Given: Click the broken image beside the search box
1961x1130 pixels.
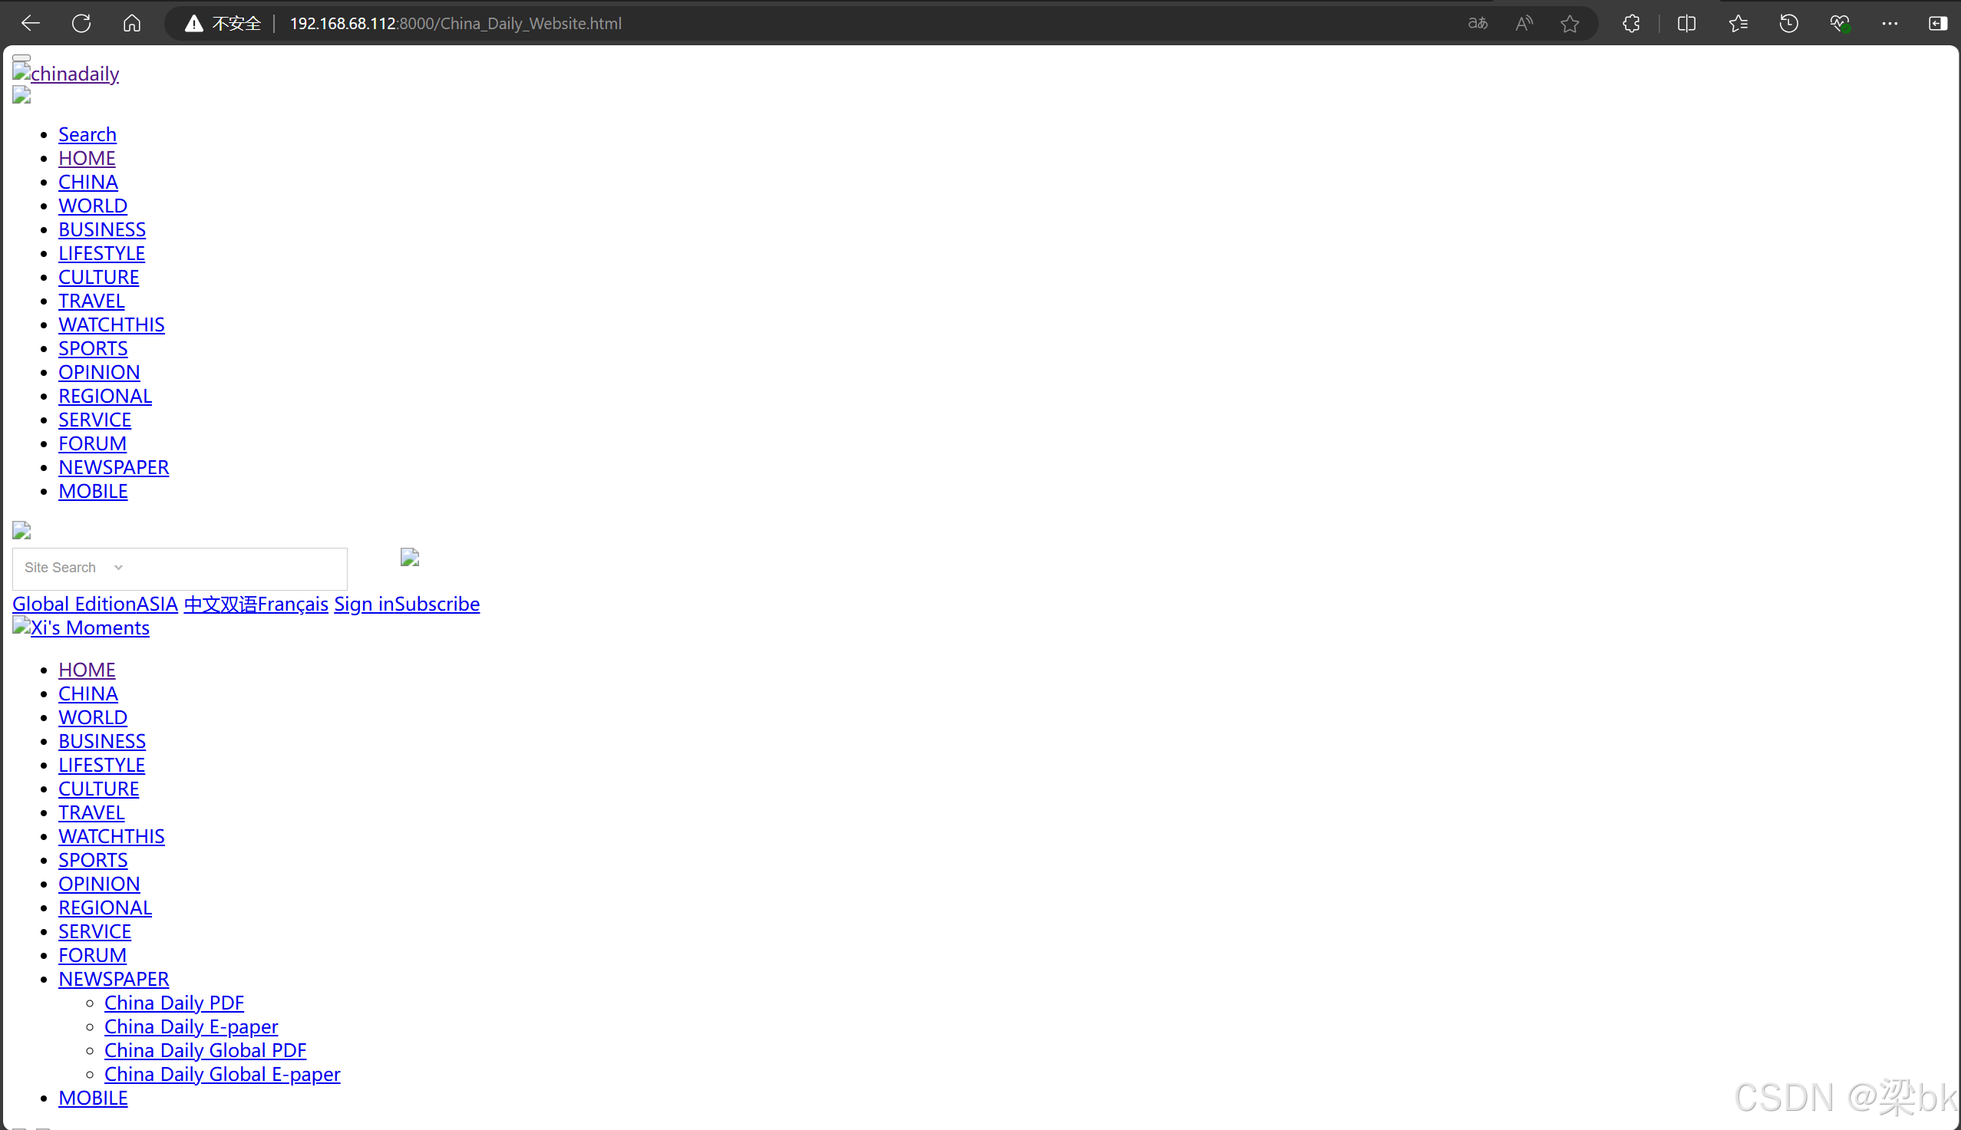Looking at the screenshot, I should 410,557.
